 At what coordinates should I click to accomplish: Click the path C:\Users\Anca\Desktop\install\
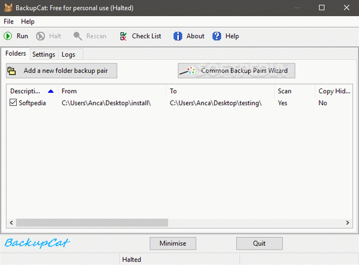click(107, 103)
